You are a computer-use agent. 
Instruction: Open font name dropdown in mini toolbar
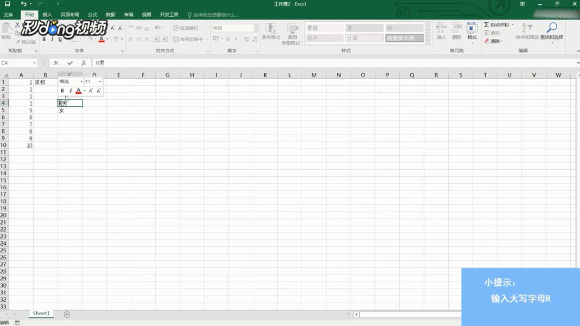tap(81, 82)
